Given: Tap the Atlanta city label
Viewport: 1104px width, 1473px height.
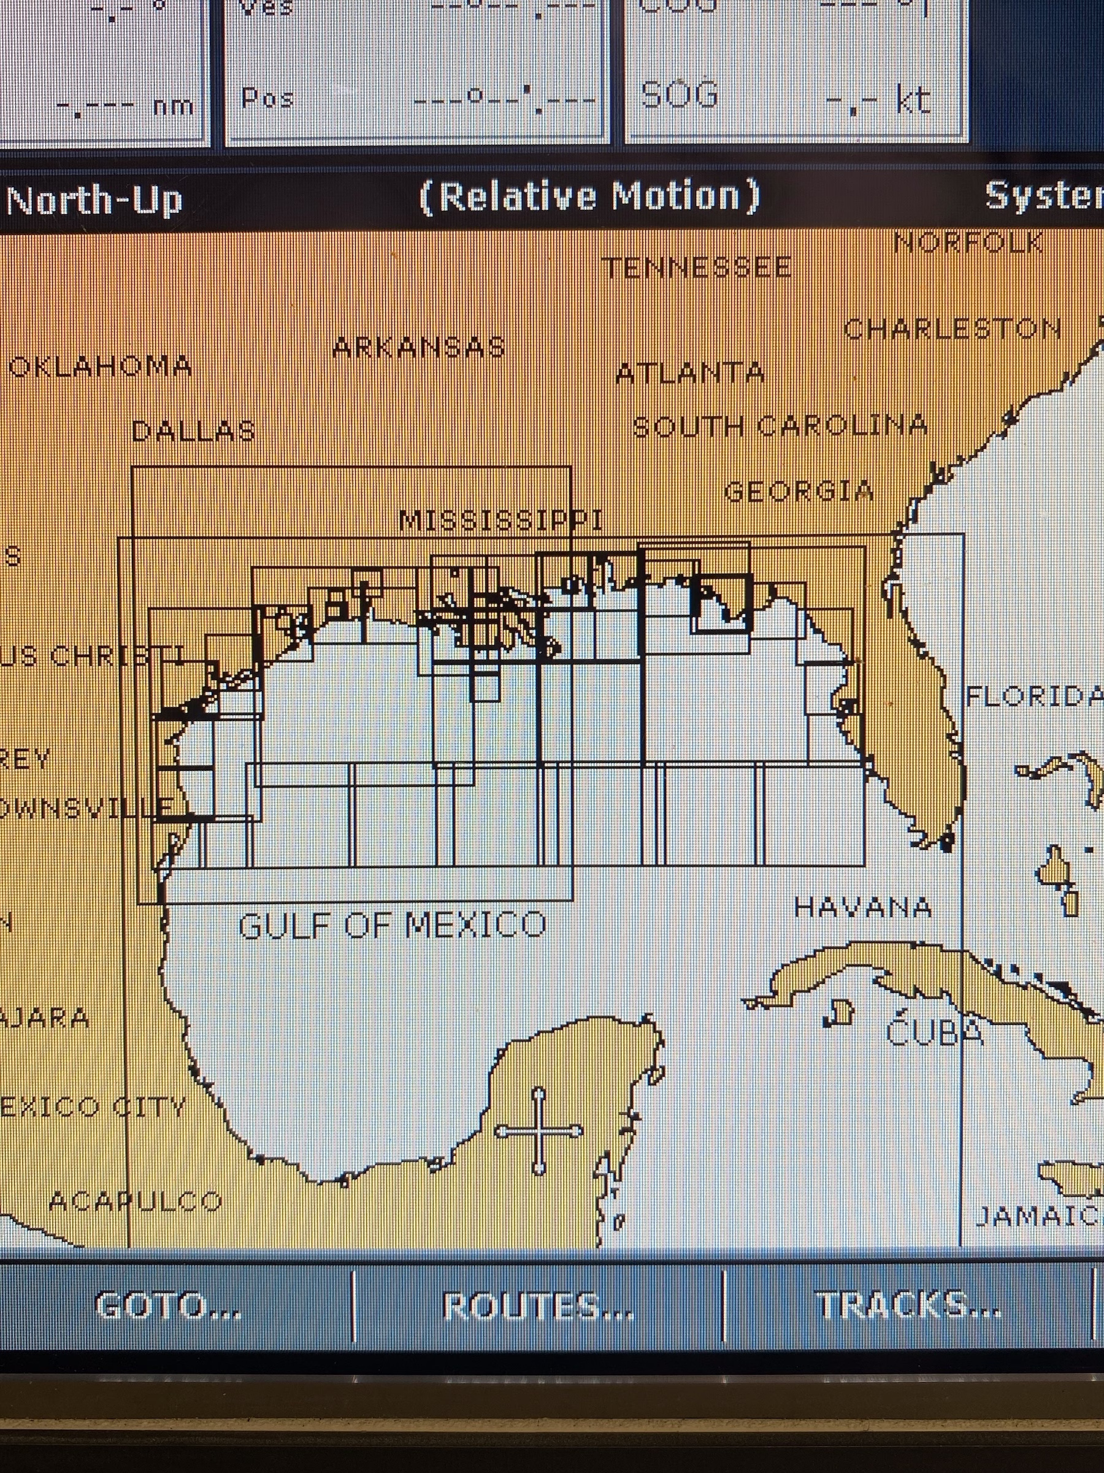Looking at the screenshot, I should coord(690,374).
